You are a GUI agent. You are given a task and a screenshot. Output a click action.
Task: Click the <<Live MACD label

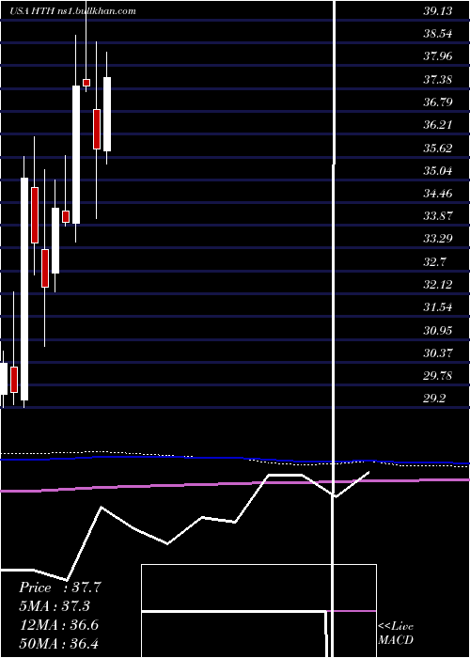396,633
